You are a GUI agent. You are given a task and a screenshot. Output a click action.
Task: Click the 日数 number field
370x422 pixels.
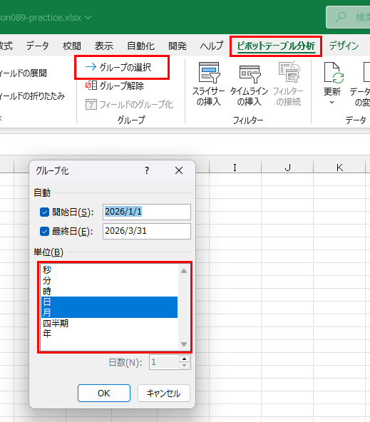164,362
